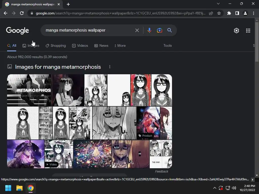Select the All results tab
The image size is (259, 194).
[12, 45]
